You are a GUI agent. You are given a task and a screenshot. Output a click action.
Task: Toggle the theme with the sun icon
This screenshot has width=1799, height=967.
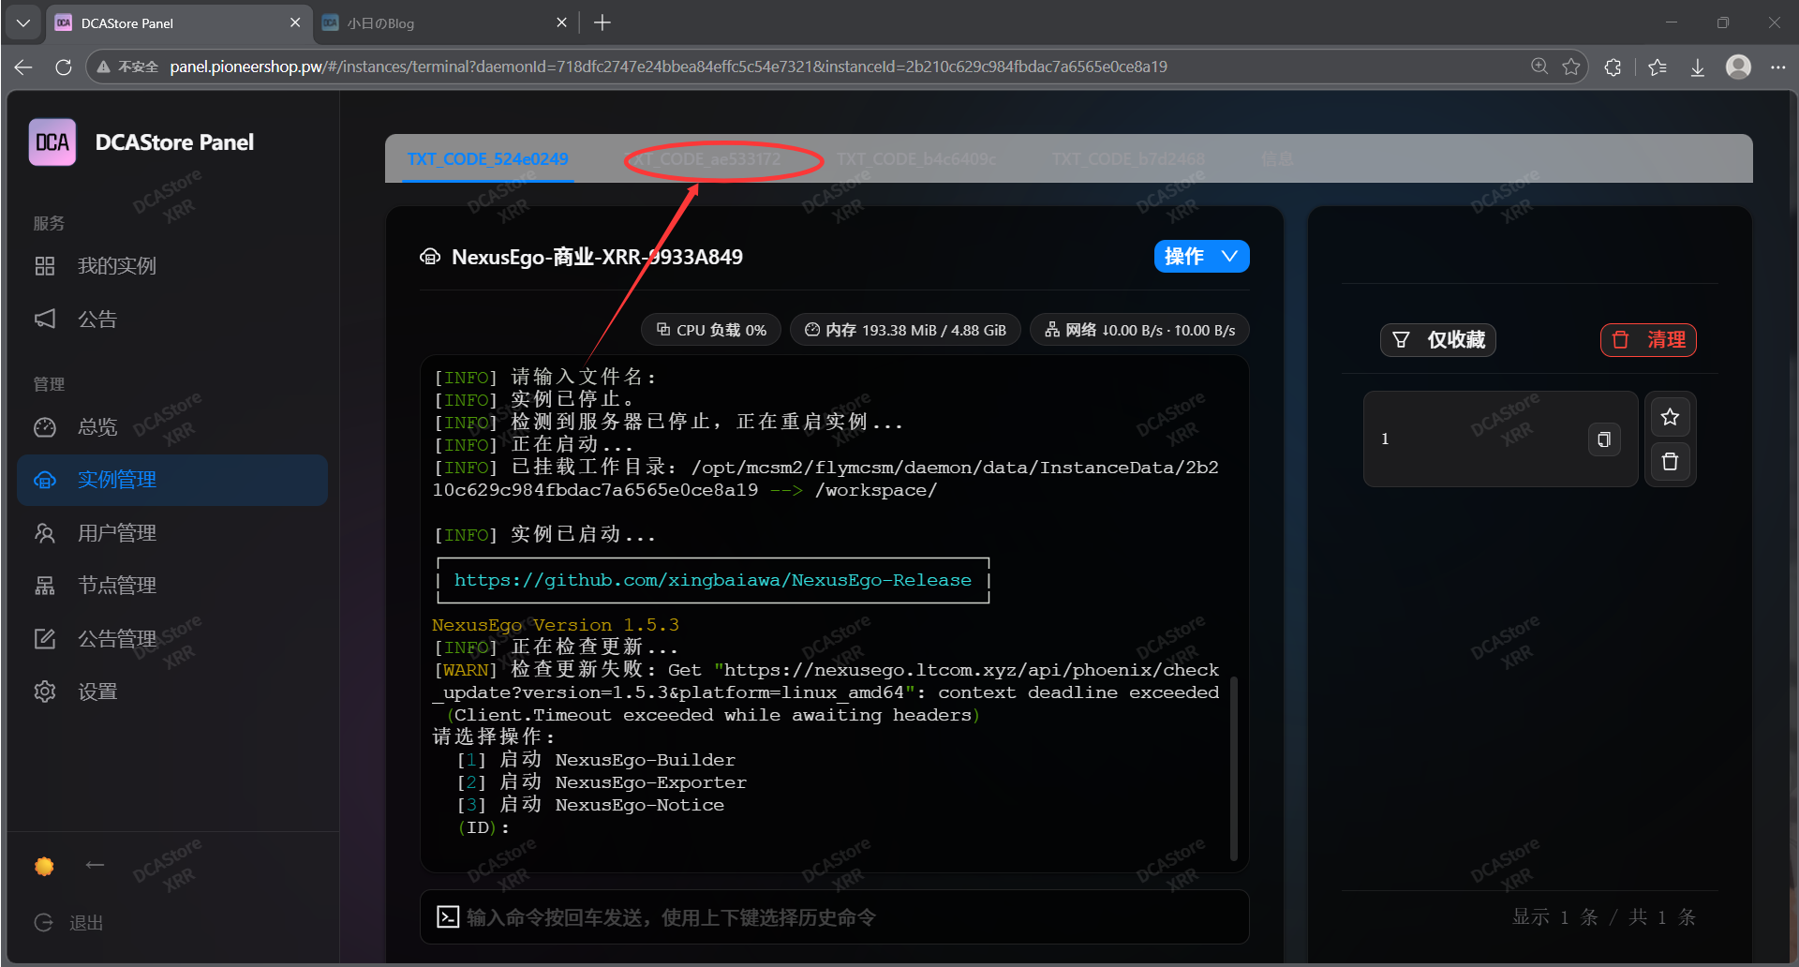44,866
